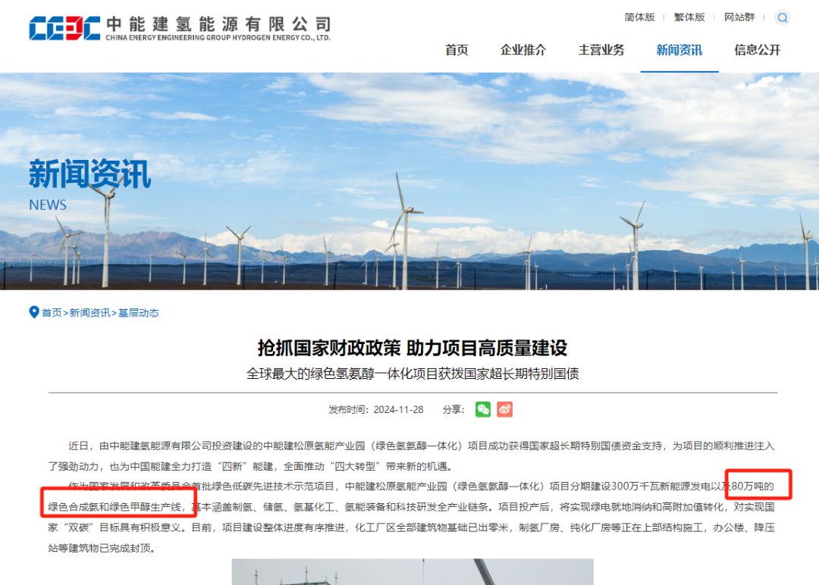The width and height of the screenshot is (819, 585).
Task: Click publish date 2024-11-28
Action: (399, 410)
